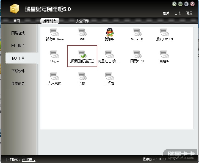Screen dimensions: 199x163
Task: Click the 腾讯QQ label text
Action: [x=109, y=39]
